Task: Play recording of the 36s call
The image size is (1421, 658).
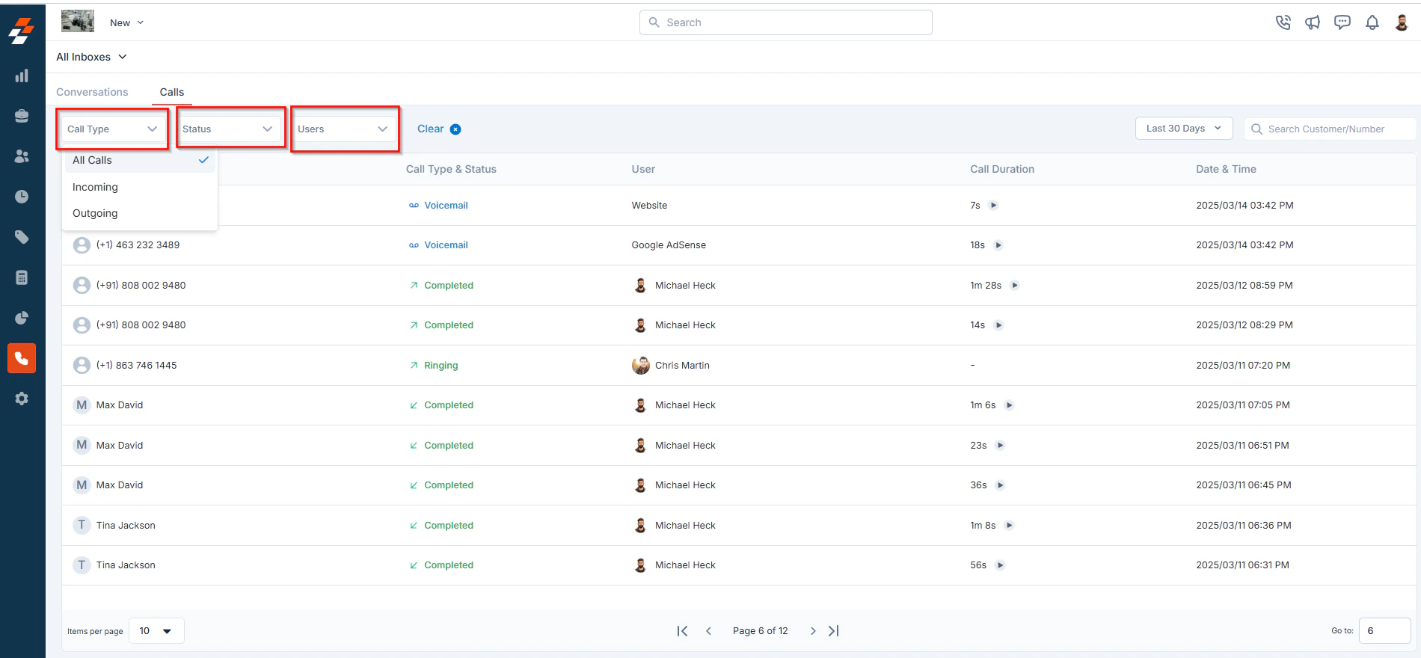Action: [x=1001, y=485]
